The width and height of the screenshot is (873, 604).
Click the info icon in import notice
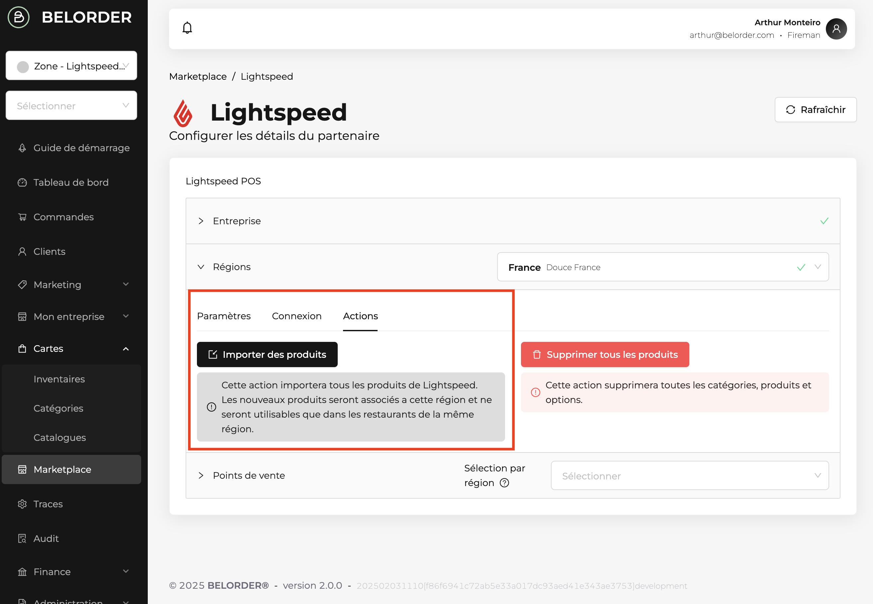pyautogui.click(x=212, y=407)
